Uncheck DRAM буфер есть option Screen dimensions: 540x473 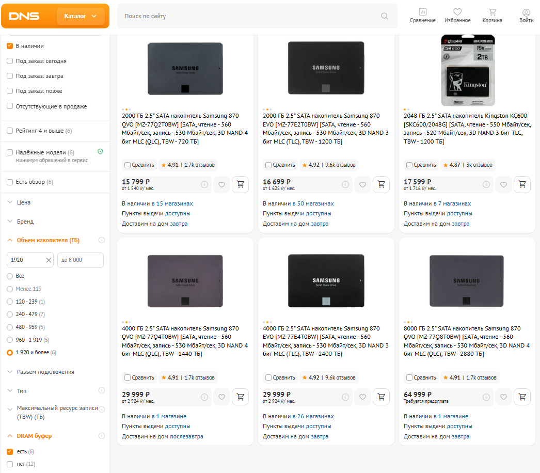(10, 451)
